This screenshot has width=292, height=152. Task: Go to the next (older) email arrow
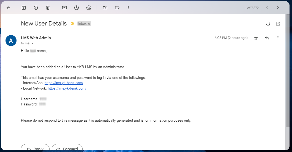click(278, 8)
